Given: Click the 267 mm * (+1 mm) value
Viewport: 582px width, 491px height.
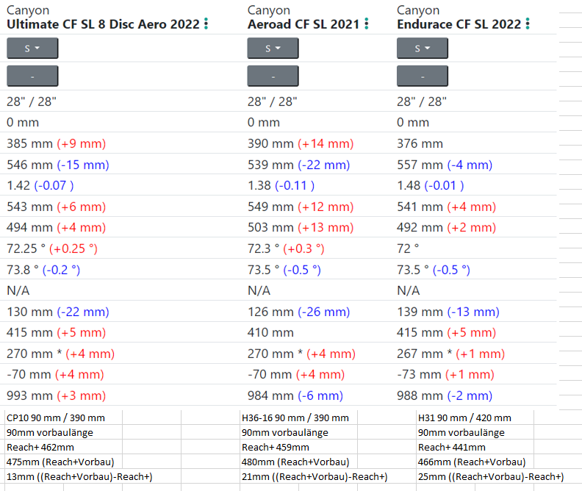Looking at the screenshot, I should point(451,354).
